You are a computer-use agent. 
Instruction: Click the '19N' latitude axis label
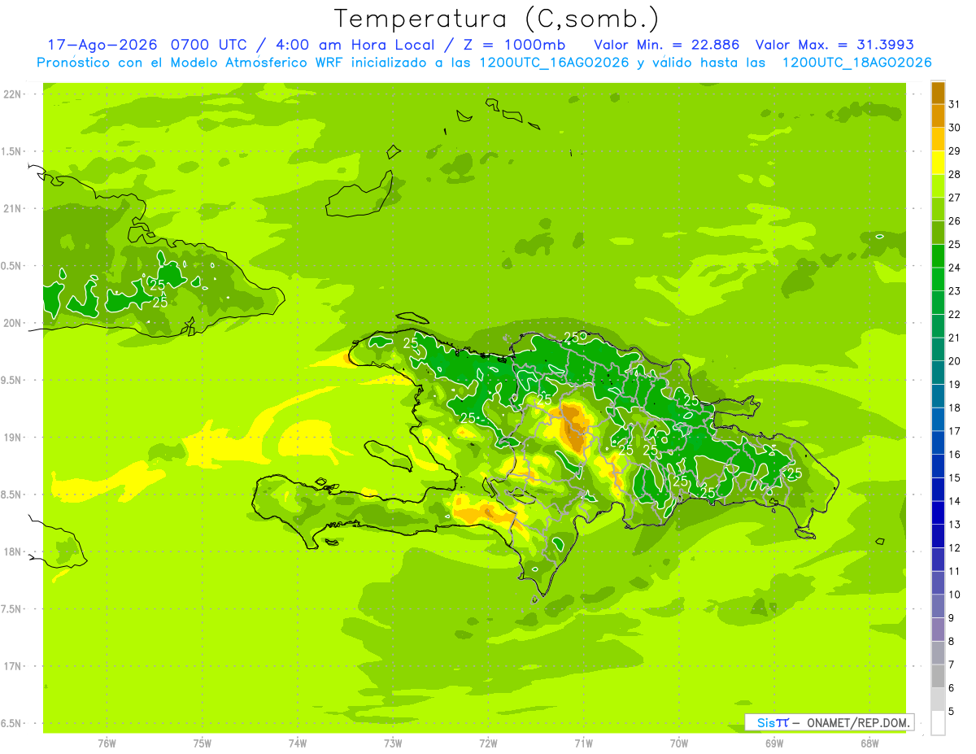11,438
